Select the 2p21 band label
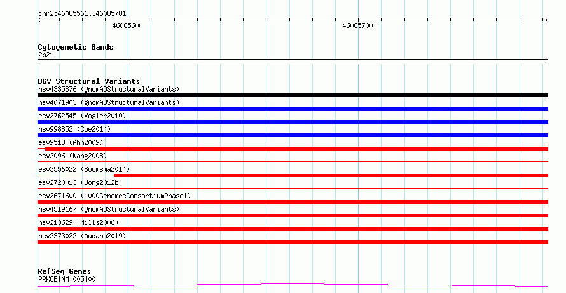The height and width of the screenshot is (293, 566). coord(46,55)
